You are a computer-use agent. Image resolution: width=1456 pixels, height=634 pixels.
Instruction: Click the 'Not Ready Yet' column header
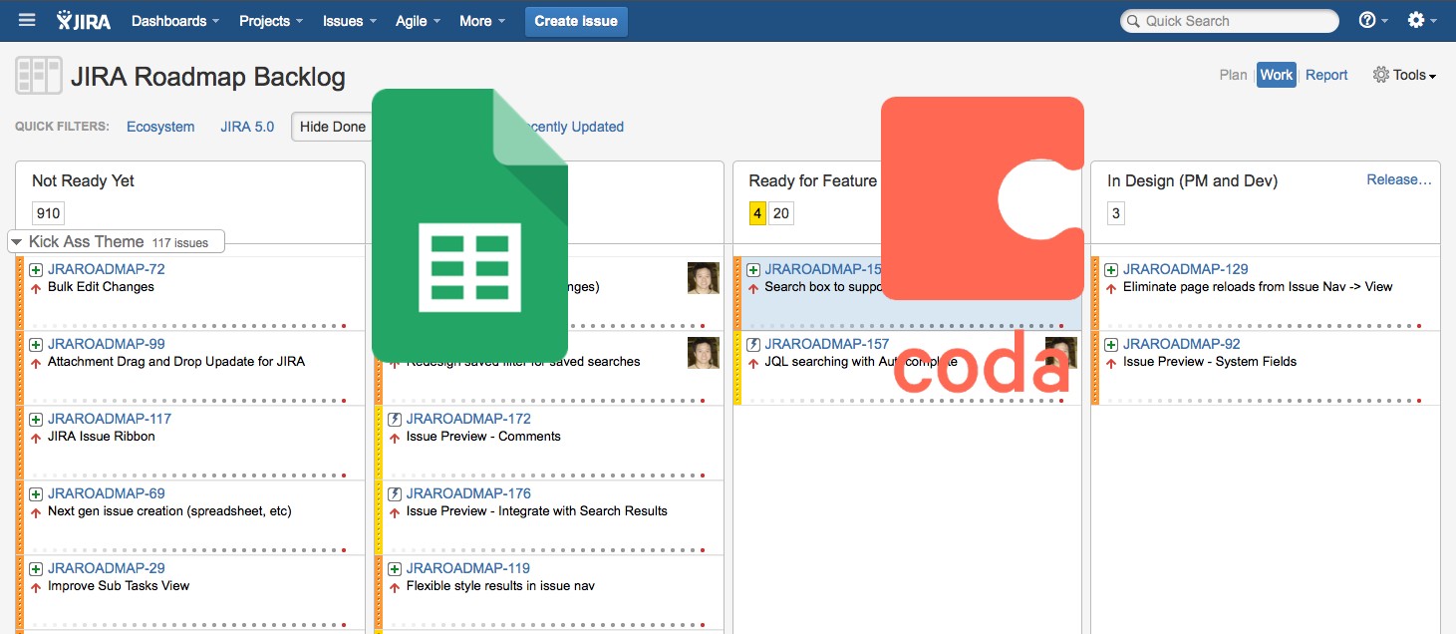point(83,180)
